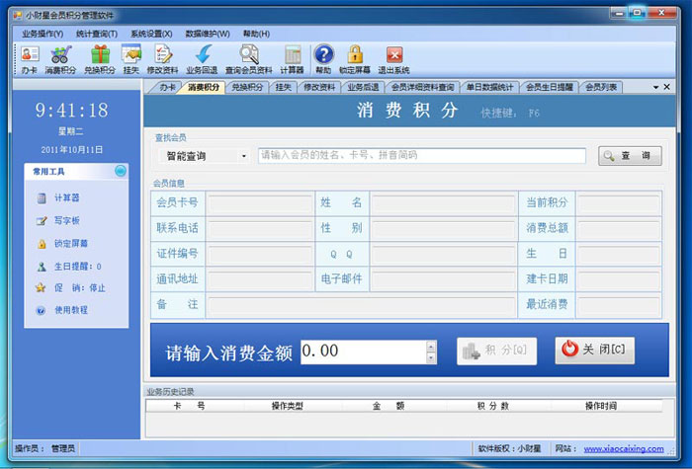Open the 系统设置(X) menu
The height and width of the screenshot is (469, 692).
tap(151, 33)
